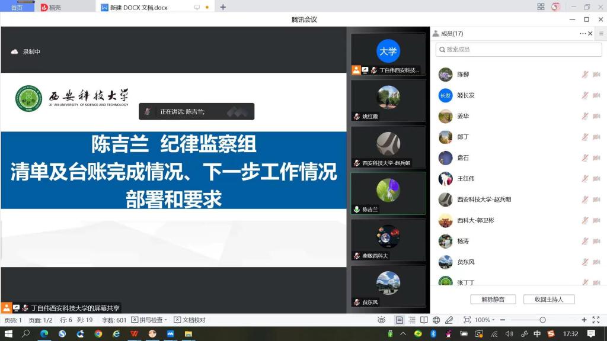Toggle 郎丁's microphone mute icon
The height and width of the screenshot is (341, 607).
click(x=584, y=137)
